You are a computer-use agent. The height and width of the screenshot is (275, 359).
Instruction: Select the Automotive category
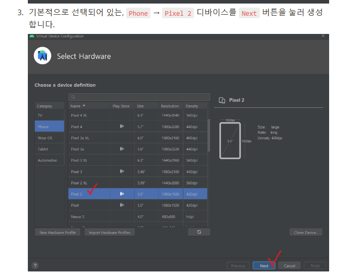(50, 160)
